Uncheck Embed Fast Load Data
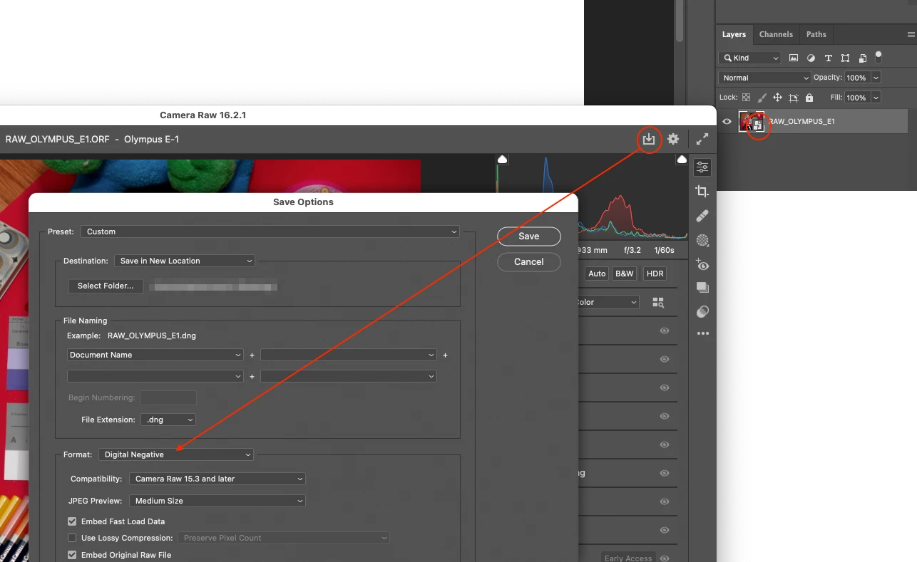Viewport: 917px width, 562px height. [x=71, y=521]
